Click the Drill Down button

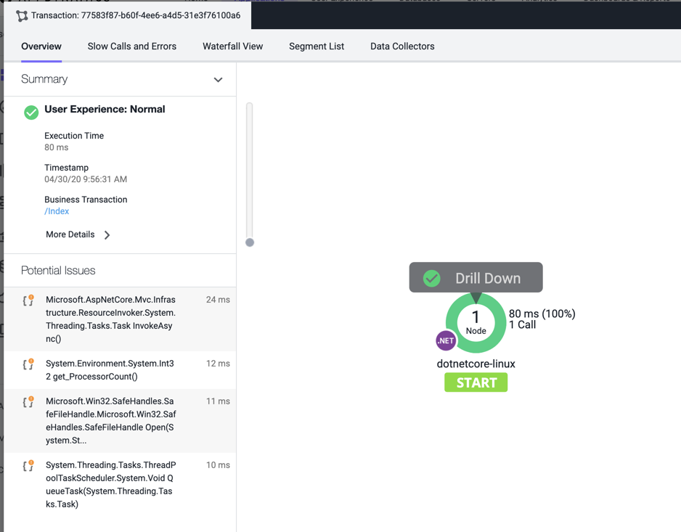pyautogui.click(x=487, y=278)
